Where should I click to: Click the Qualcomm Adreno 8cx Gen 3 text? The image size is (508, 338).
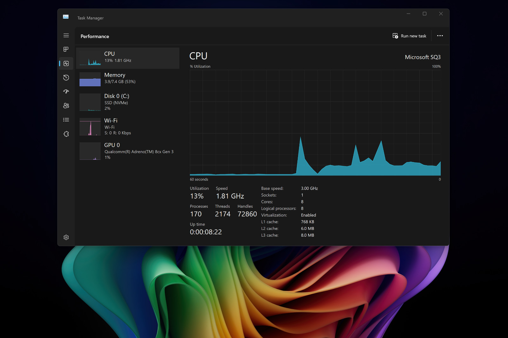[x=139, y=152]
